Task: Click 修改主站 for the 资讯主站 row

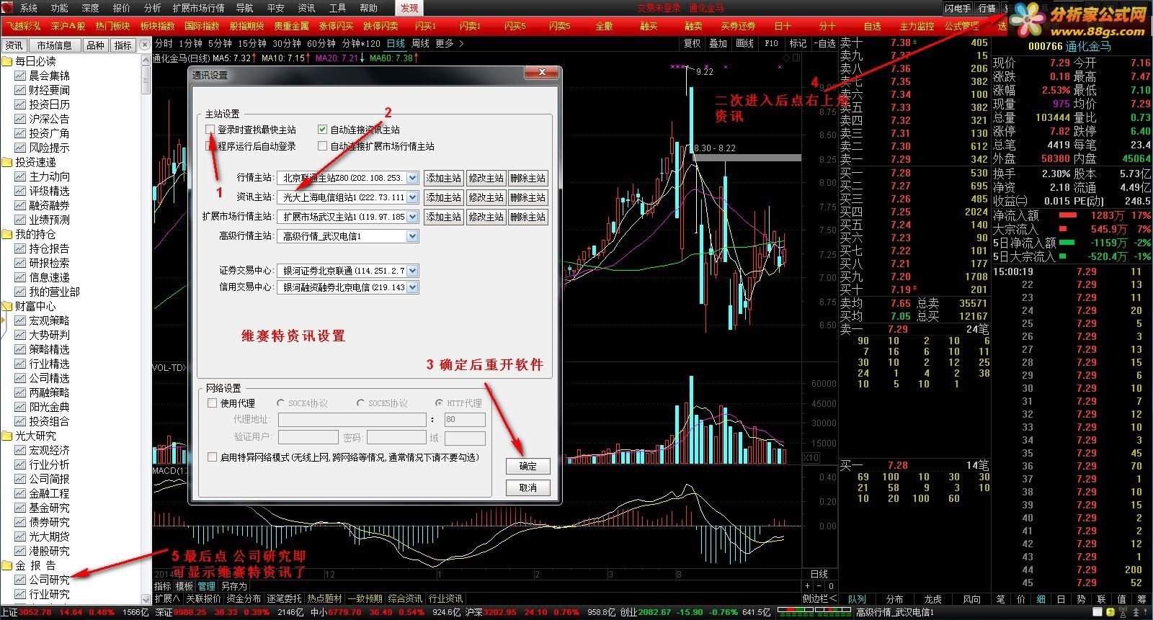Action: [486, 197]
